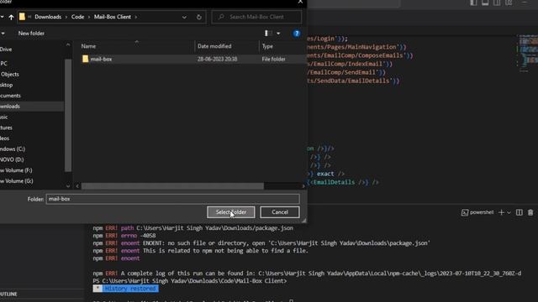This screenshot has height=302, width=538.
Task: Click the horizontal scrollbar in file list
Action: (x=172, y=186)
